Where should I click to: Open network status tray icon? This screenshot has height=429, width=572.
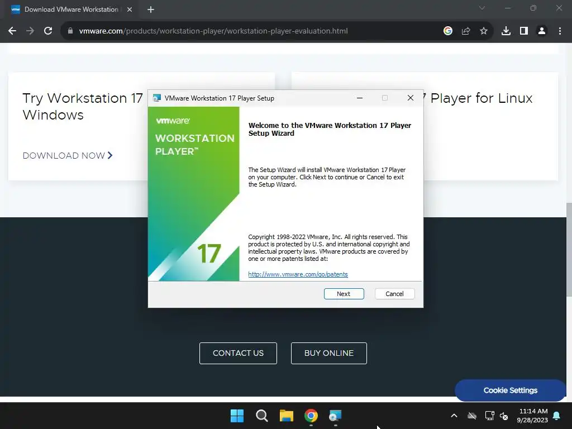click(489, 416)
